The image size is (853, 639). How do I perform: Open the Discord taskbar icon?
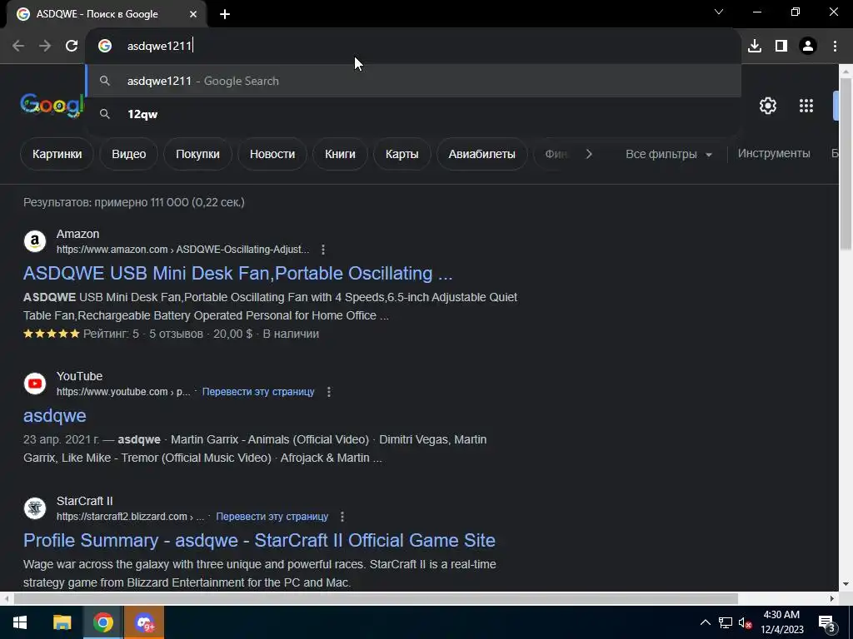144,622
